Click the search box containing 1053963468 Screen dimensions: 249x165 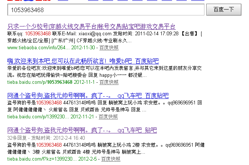106,10
